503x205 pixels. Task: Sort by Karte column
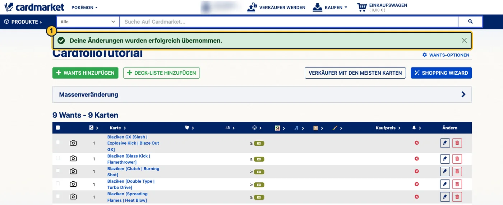click(x=117, y=128)
